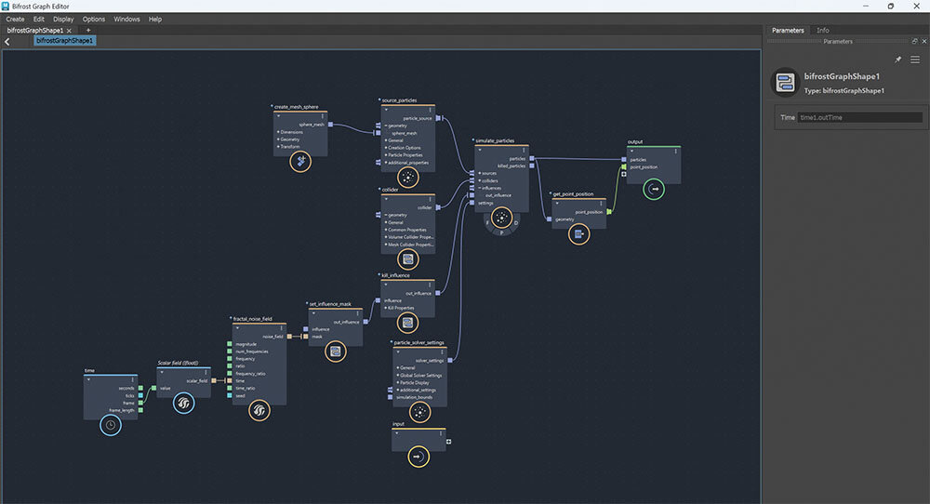Collapse the kill_influence node with its chevron
Image resolution: width=930 pixels, height=504 pixels.
386,285
